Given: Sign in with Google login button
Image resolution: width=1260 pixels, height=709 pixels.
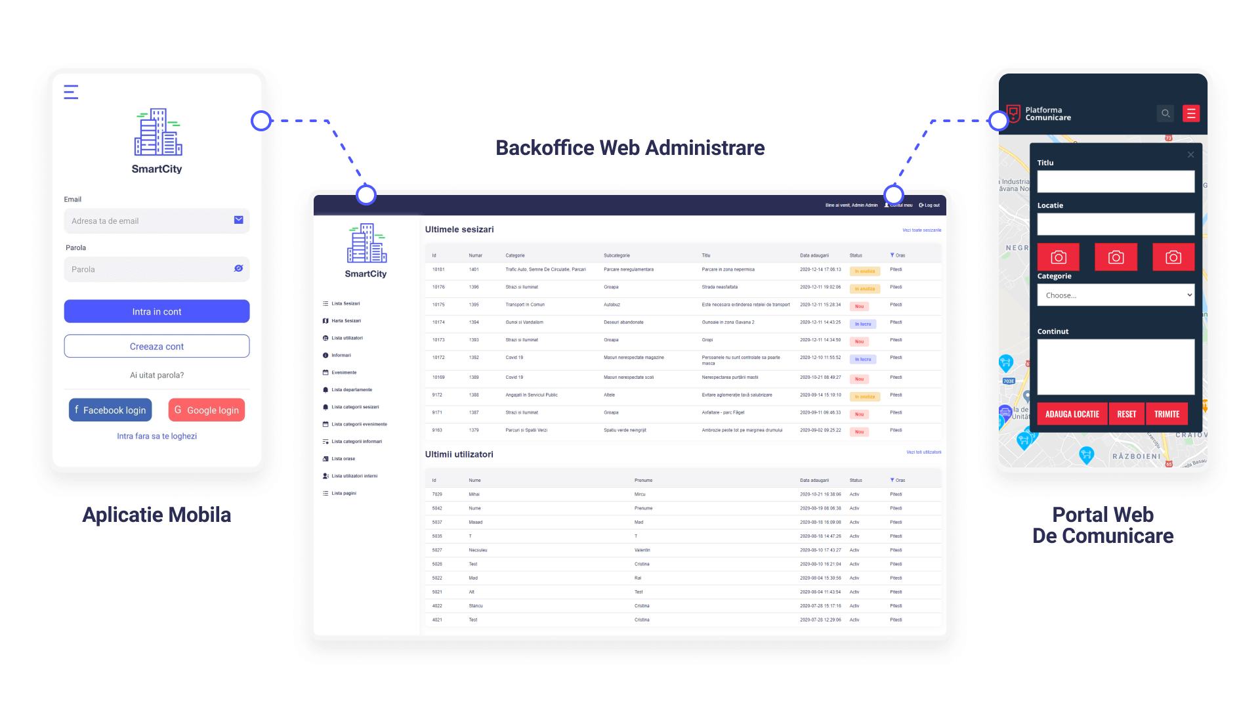Looking at the screenshot, I should click(207, 410).
